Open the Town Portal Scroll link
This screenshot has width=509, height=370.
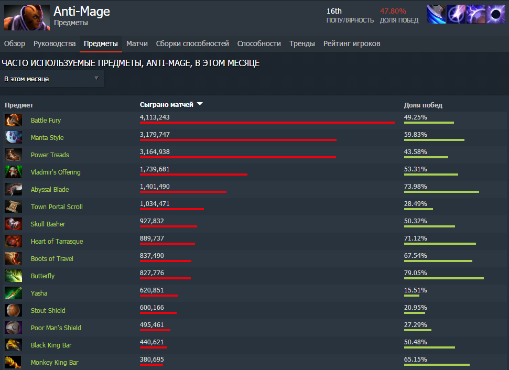57,206
